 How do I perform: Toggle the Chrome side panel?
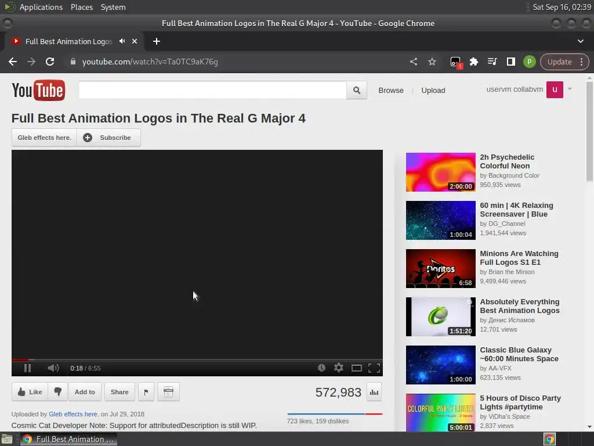pyautogui.click(x=510, y=62)
